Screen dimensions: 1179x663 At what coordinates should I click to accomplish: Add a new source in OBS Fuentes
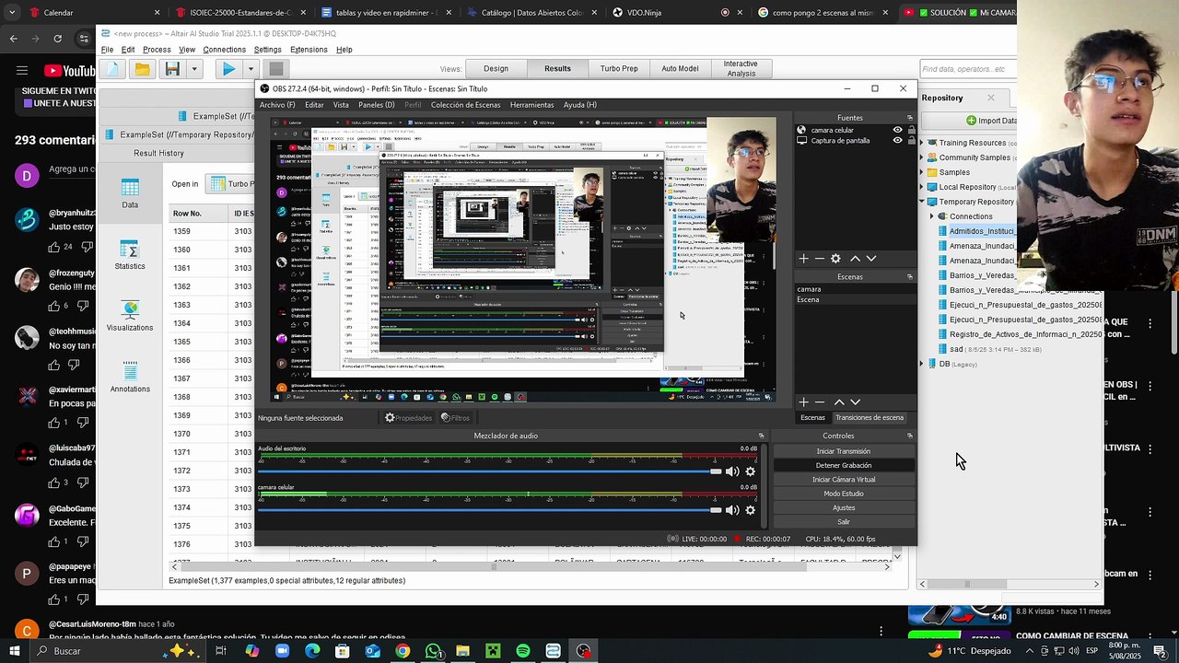pos(803,259)
